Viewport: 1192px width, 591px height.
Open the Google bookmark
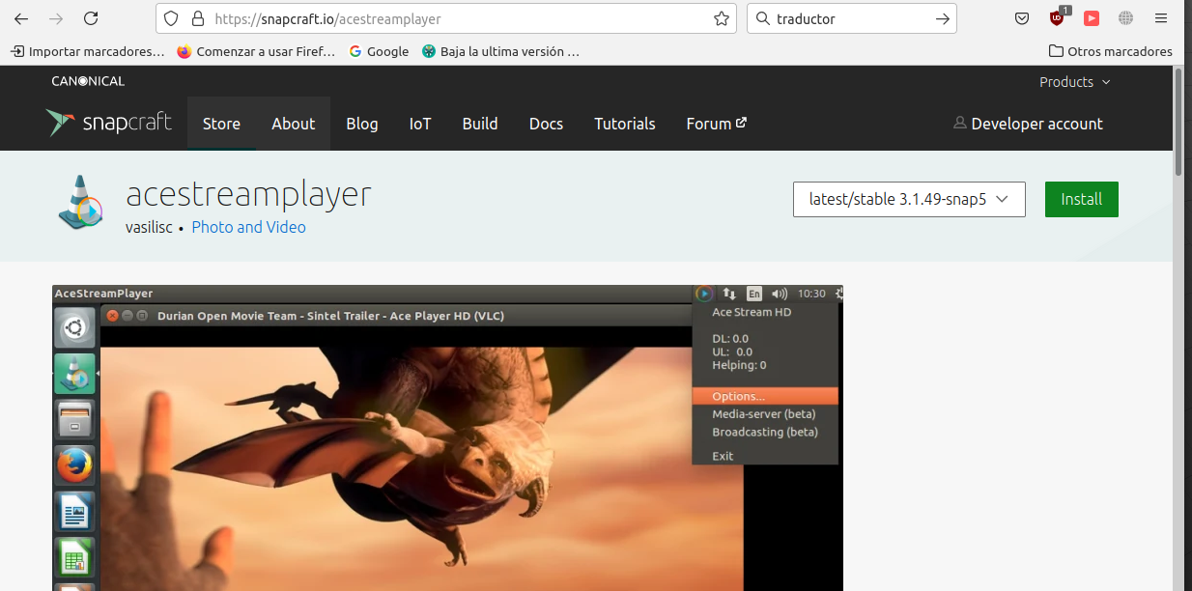point(379,51)
